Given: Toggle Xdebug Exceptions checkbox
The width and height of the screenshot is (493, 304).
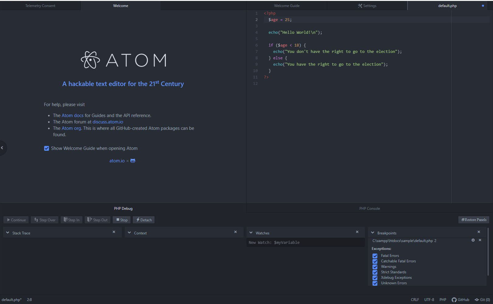Looking at the screenshot, I should 375,278.
